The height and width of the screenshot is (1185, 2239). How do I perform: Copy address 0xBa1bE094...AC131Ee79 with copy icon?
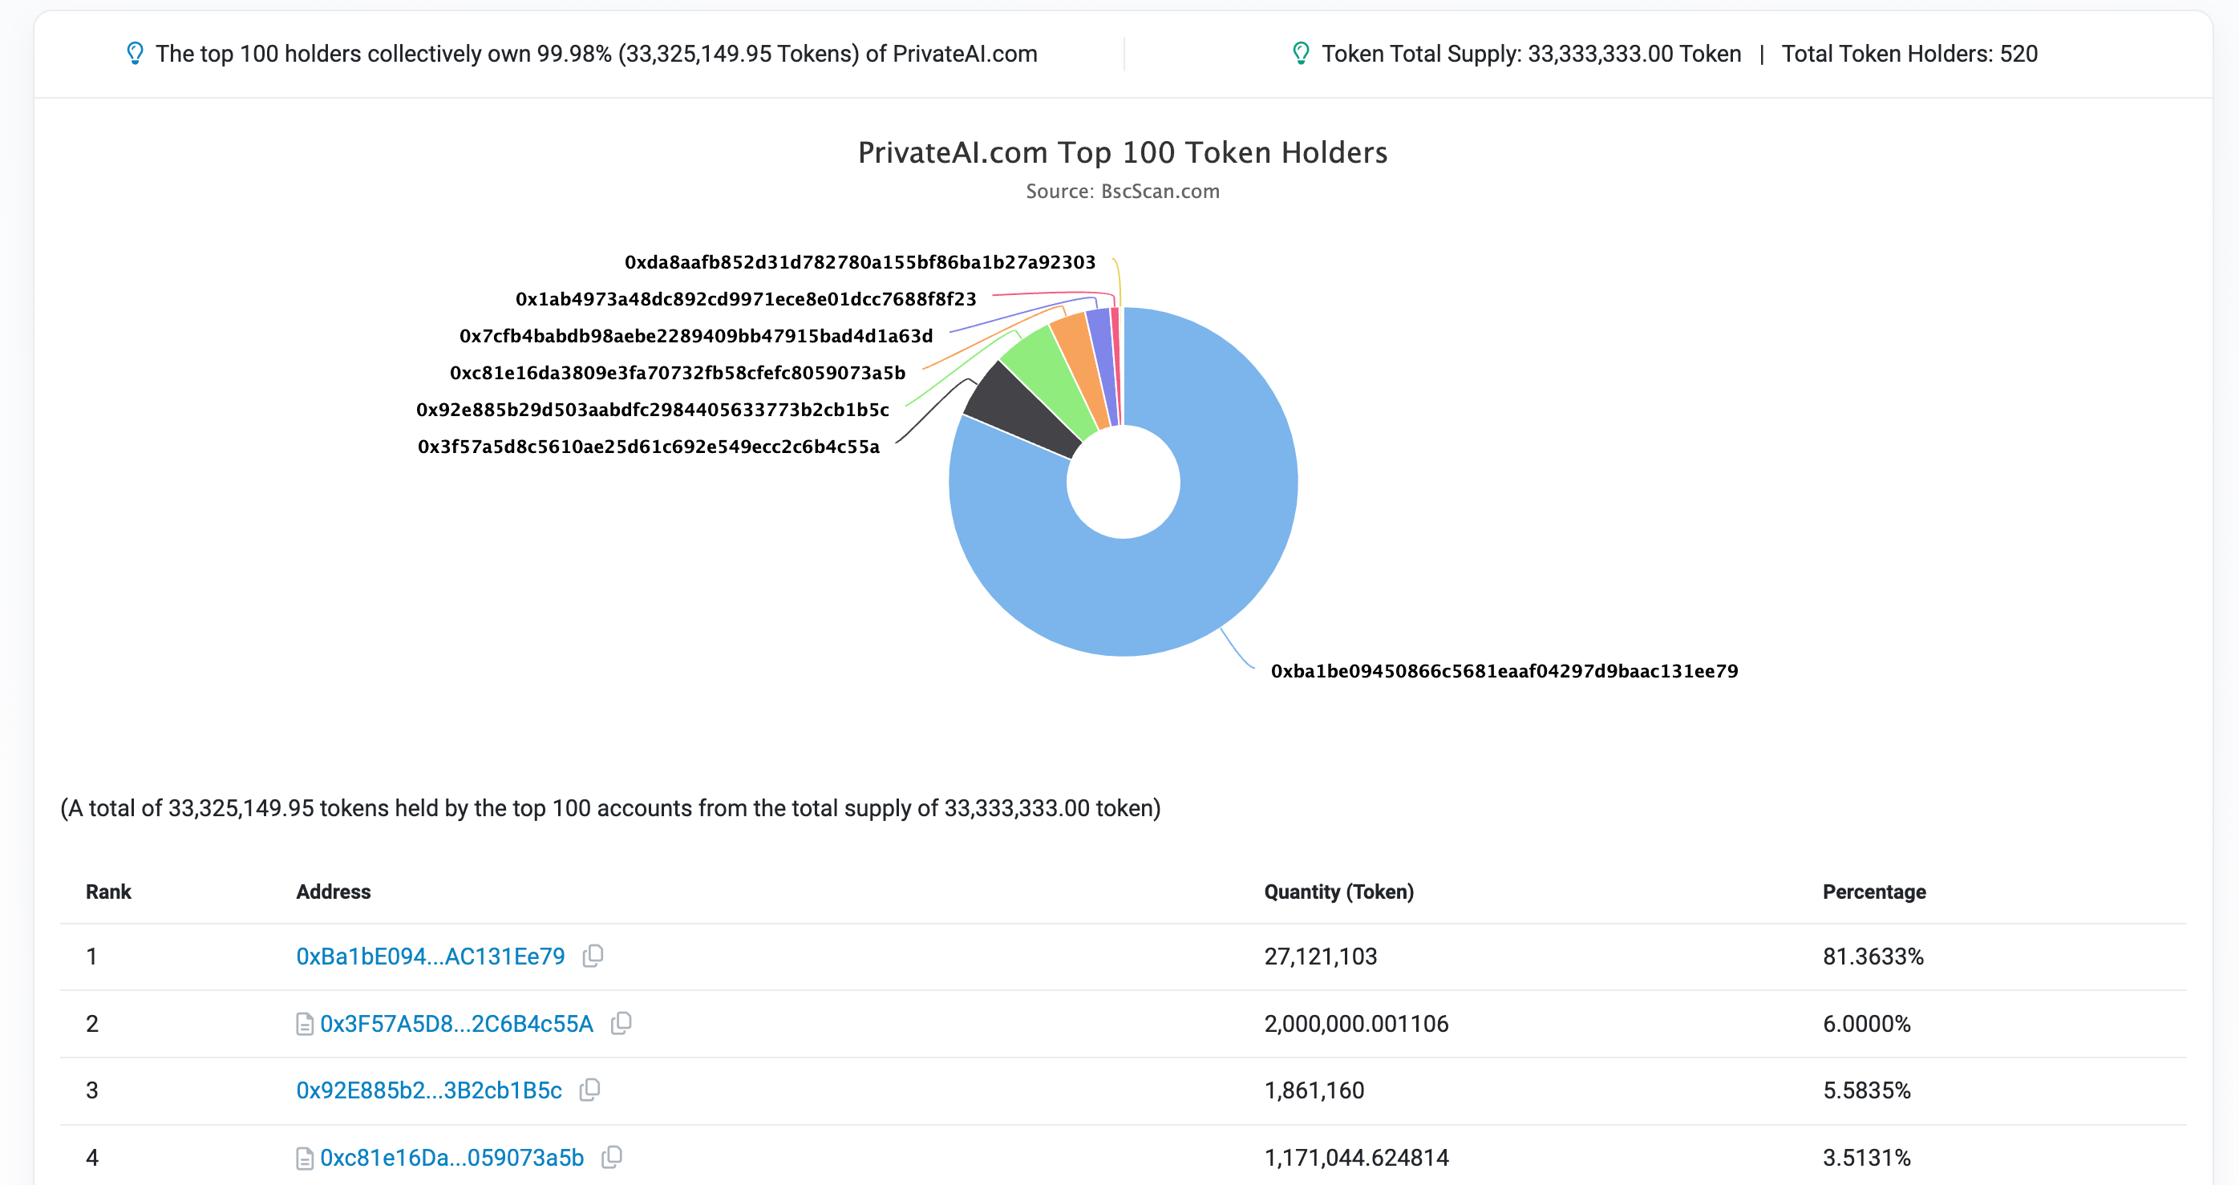[593, 956]
